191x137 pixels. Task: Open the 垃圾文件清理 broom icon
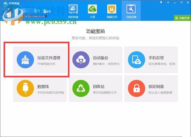pyautogui.click(x=25, y=60)
